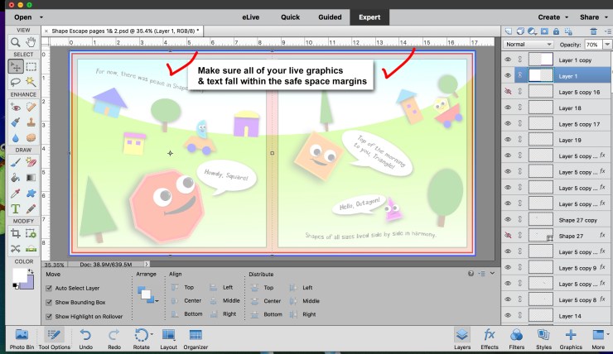Disable Show Bounding Box checkbox
This screenshot has height=354, width=613.
coord(50,303)
